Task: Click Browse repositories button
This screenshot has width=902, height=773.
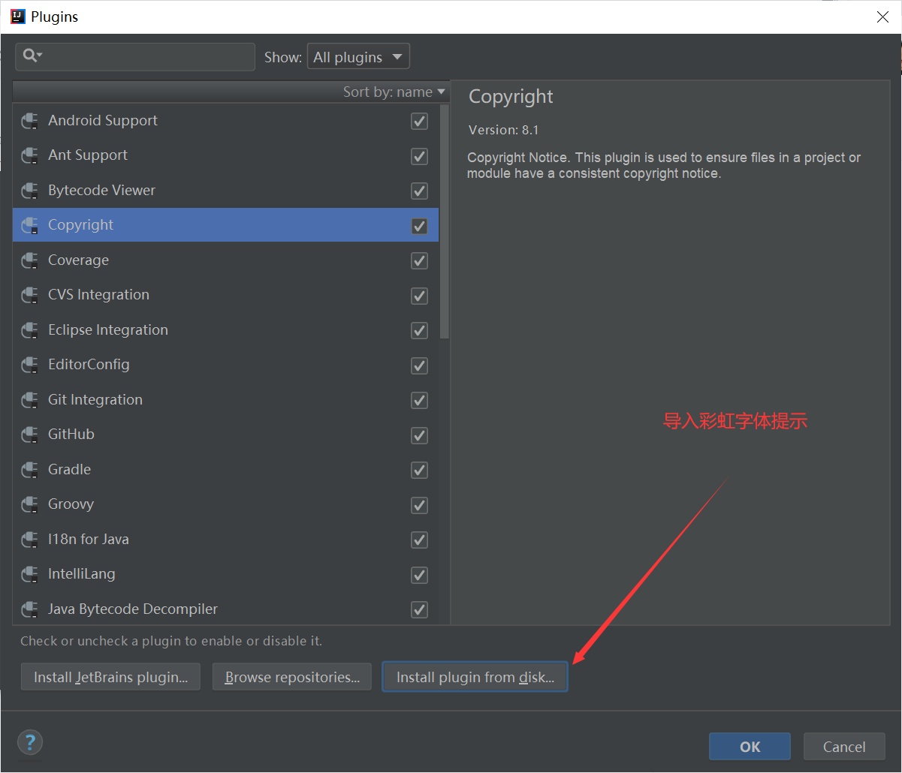Action: (292, 677)
